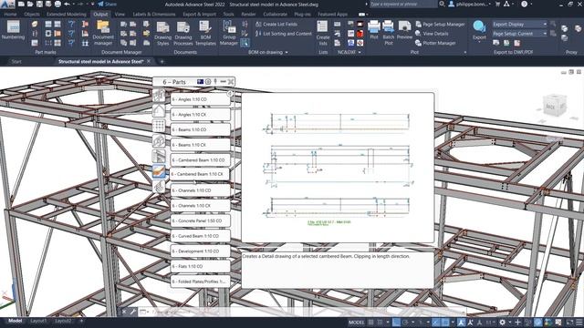The image size is (584, 328).
Task: Click View Details button
Action: [x=432, y=34]
